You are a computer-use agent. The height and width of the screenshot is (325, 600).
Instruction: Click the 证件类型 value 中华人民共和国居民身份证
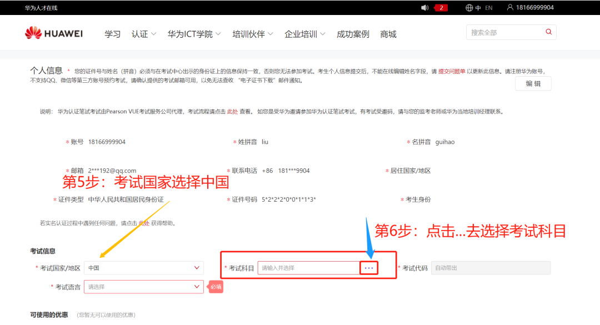coord(126,199)
